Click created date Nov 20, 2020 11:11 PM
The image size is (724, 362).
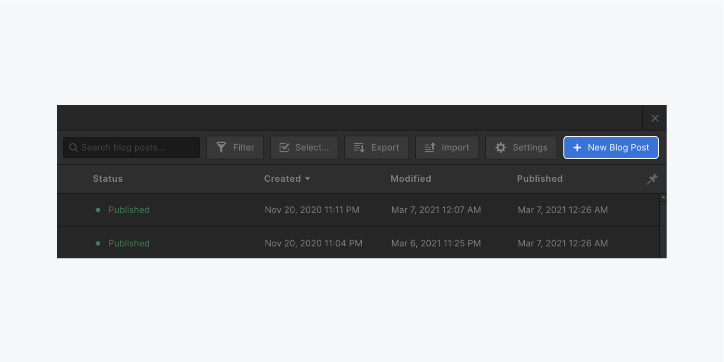click(x=312, y=210)
